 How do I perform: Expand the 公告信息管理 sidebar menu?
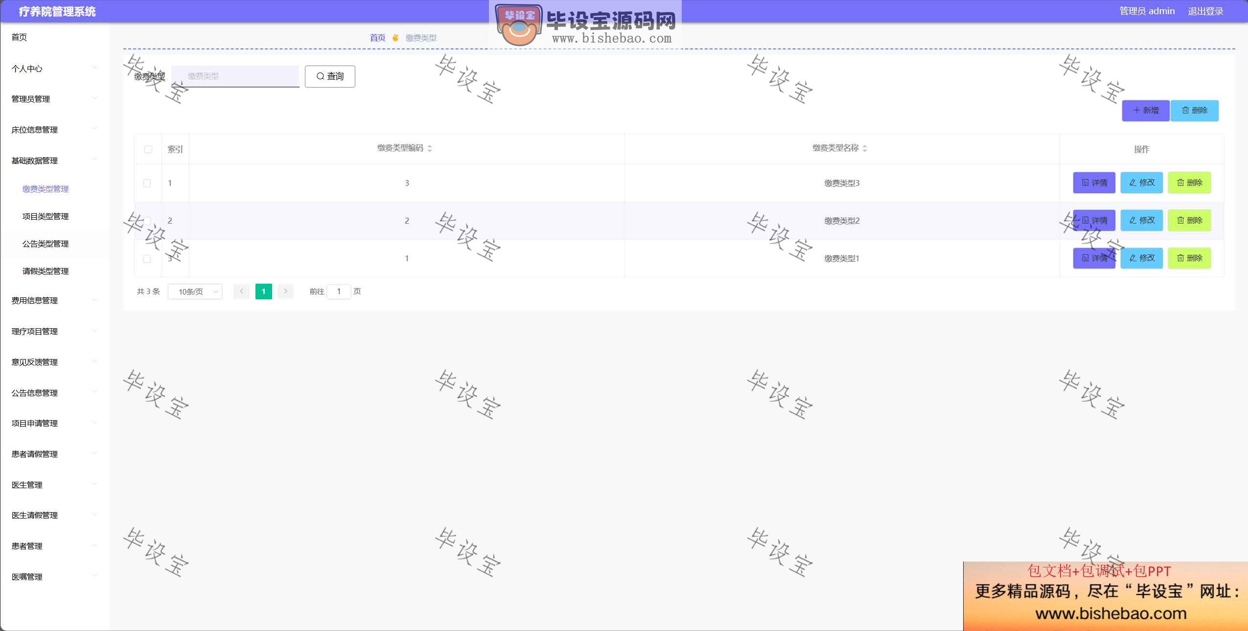[x=55, y=393]
